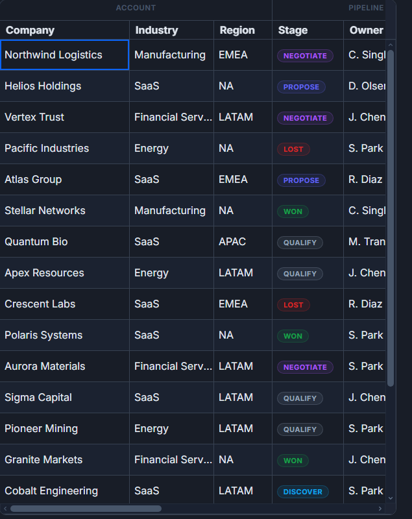412x519 pixels.
Task: Sort by the Region column header
Action: click(x=243, y=30)
